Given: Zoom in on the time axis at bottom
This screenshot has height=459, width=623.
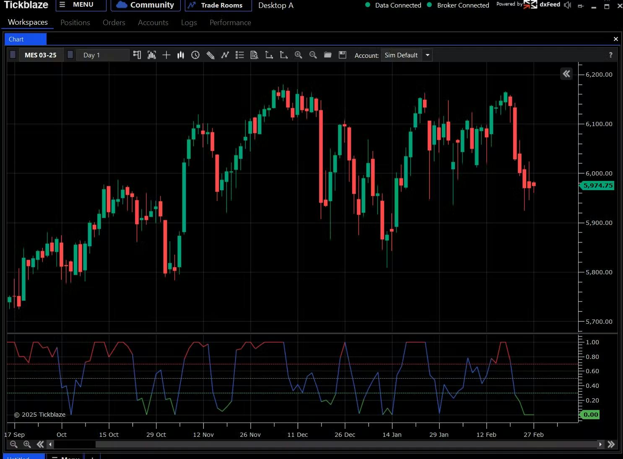Looking at the screenshot, I should click(27, 444).
